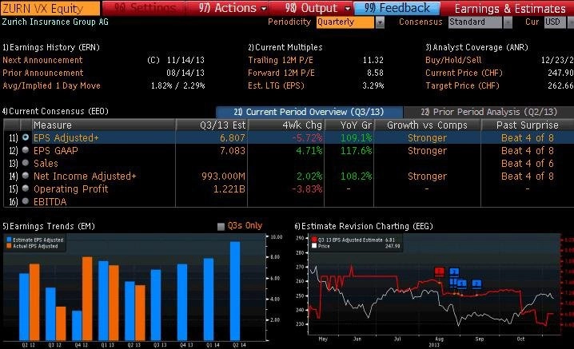Click the Avg/Implied 1 Day Move label

click(x=51, y=85)
